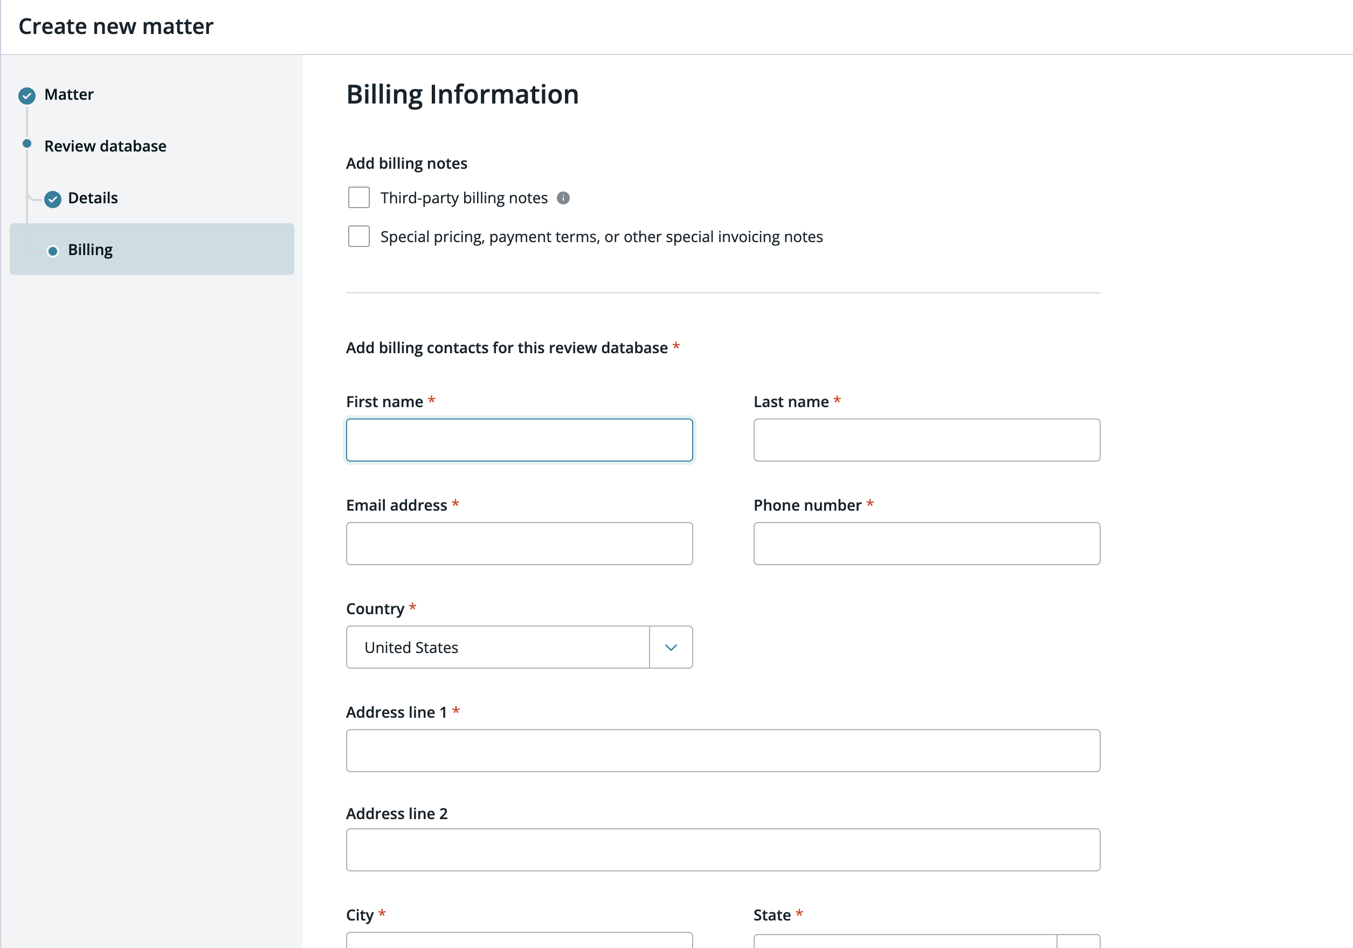Focus the First name field
This screenshot has width=1353, height=948.
[519, 440]
